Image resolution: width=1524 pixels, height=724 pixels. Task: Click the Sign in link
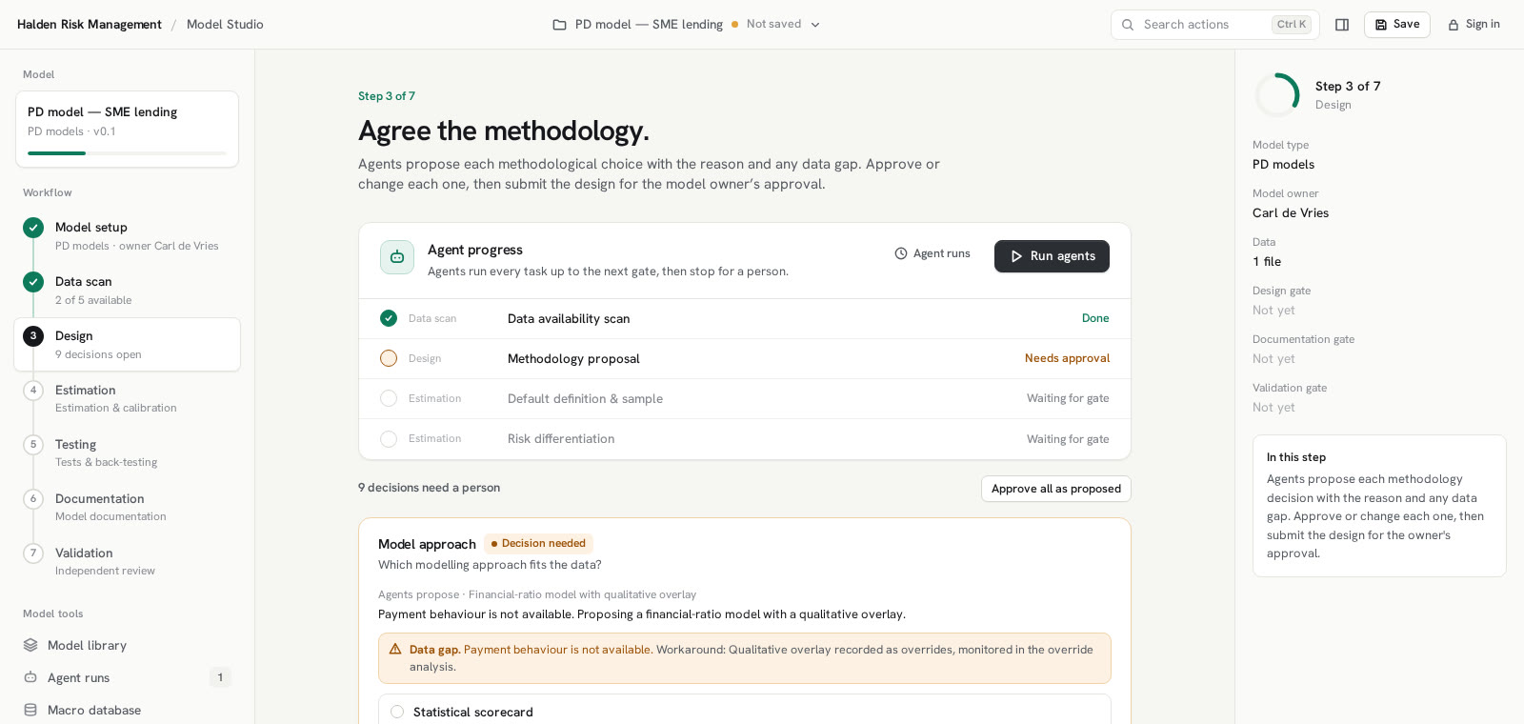click(x=1474, y=25)
